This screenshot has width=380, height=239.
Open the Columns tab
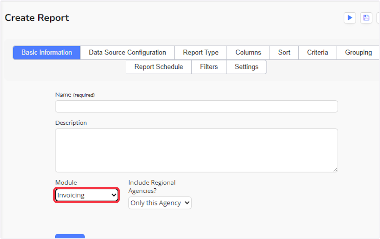point(248,53)
